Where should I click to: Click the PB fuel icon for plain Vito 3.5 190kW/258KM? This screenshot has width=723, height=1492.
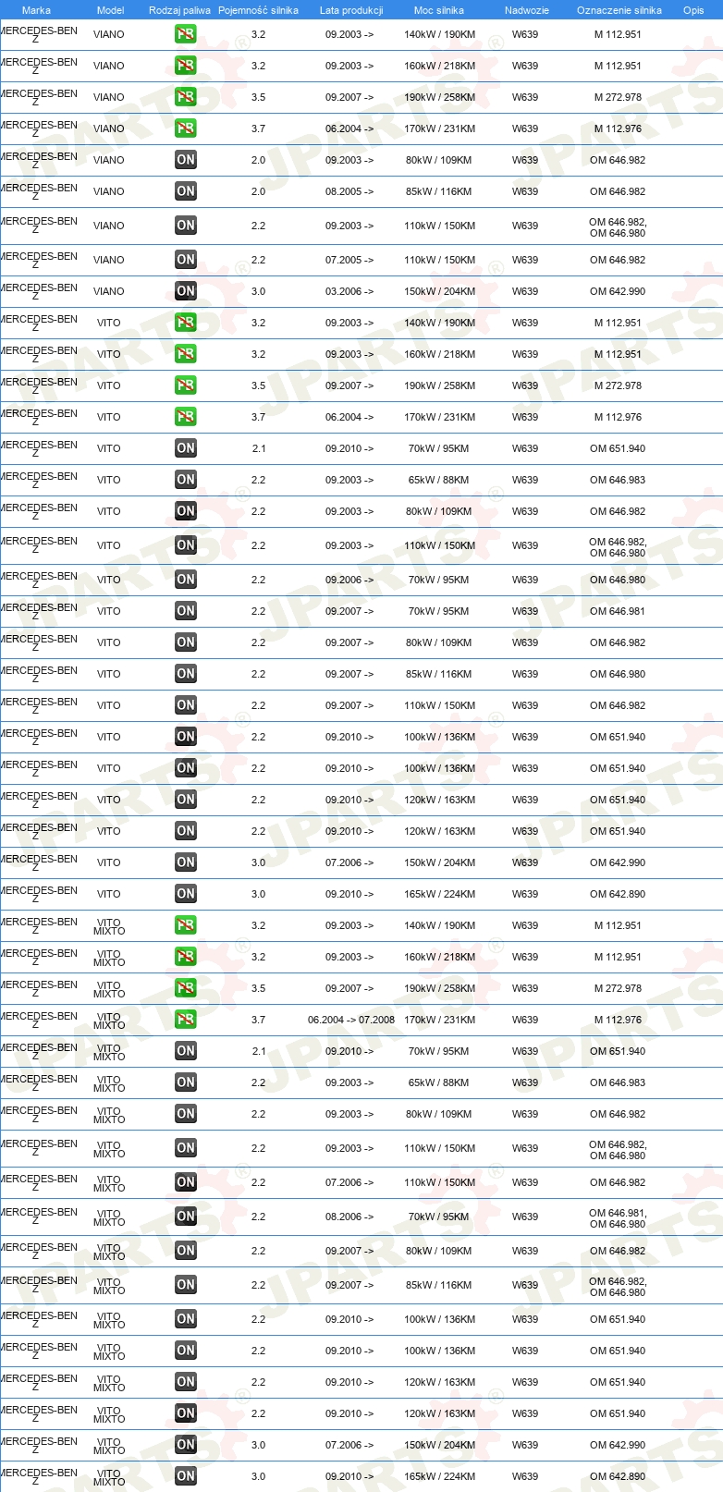[x=186, y=385]
